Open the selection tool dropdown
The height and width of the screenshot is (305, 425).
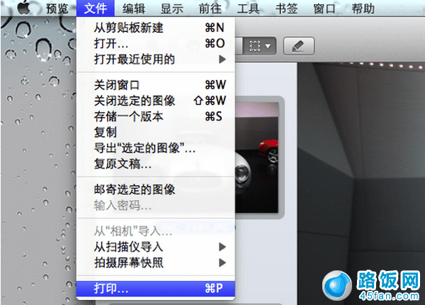coord(260,46)
